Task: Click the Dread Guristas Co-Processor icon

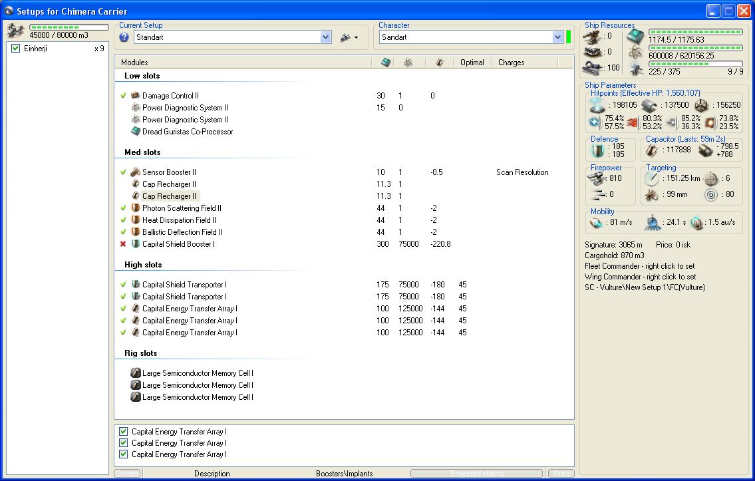Action: pos(135,132)
